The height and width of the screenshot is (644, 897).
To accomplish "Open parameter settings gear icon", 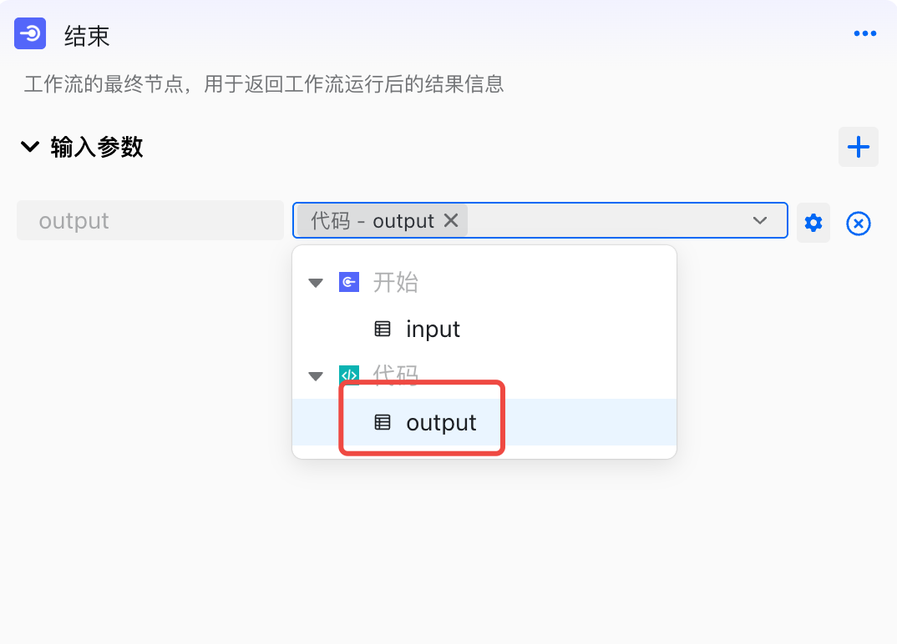I will (x=813, y=223).
